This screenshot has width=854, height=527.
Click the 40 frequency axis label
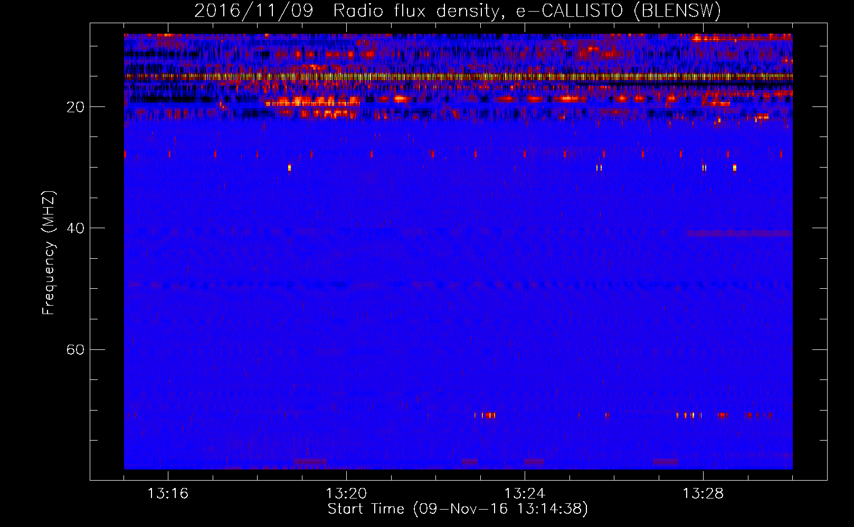pyautogui.click(x=75, y=228)
